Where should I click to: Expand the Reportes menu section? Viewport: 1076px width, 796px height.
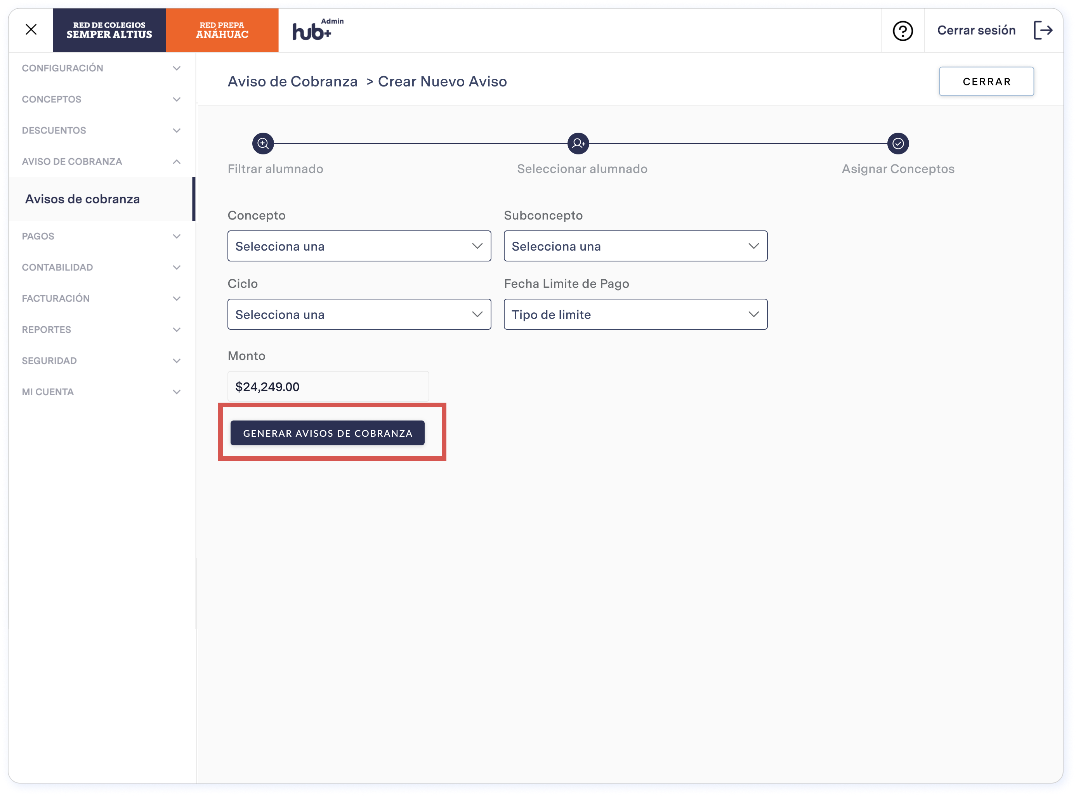pyautogui.click(x=101, y=330)
